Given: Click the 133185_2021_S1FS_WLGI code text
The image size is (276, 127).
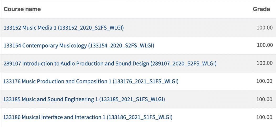Looking at the screenshot, I should click(132, 99).
